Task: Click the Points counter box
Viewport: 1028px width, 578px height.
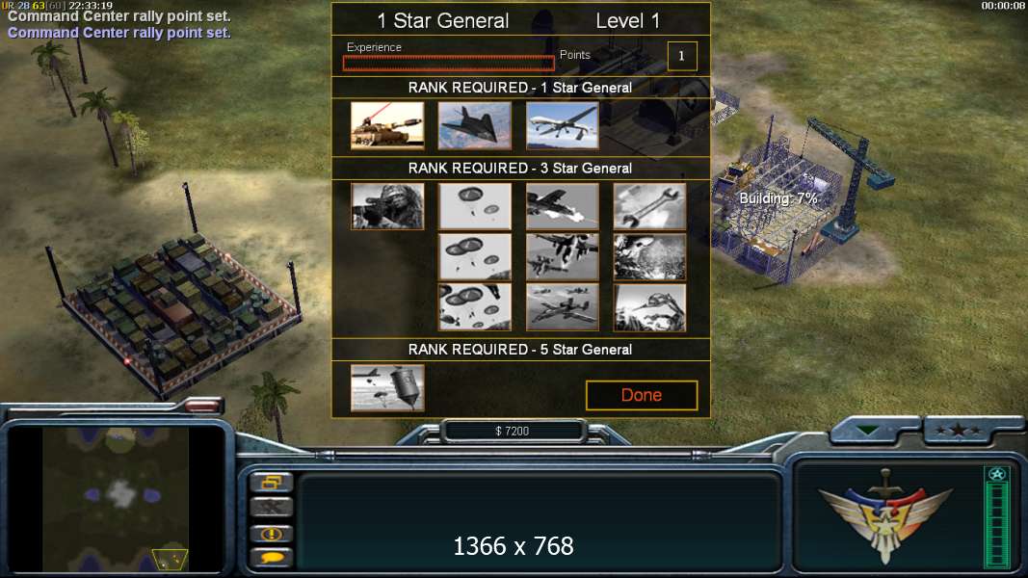Action: [x=682, y=56]
